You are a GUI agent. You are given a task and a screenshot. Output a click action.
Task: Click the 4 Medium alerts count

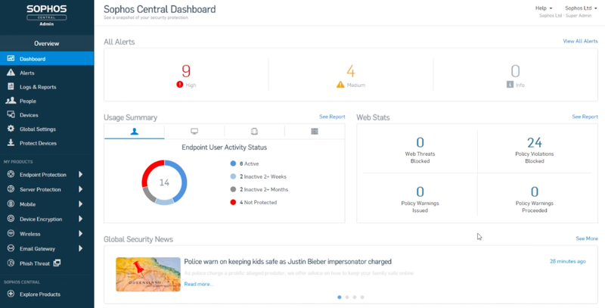pos(351,71)
